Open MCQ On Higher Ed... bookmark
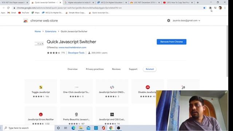Viewport: 233px width, 131px height. click(x=52, y=13)
